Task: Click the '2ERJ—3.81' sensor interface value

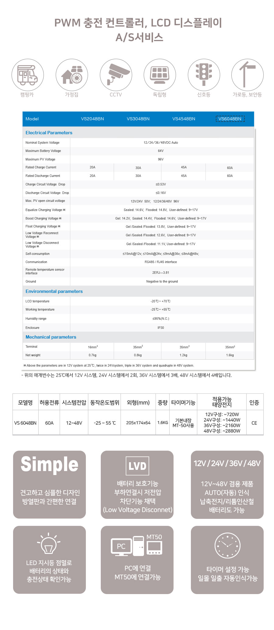Action: (161, 273)
